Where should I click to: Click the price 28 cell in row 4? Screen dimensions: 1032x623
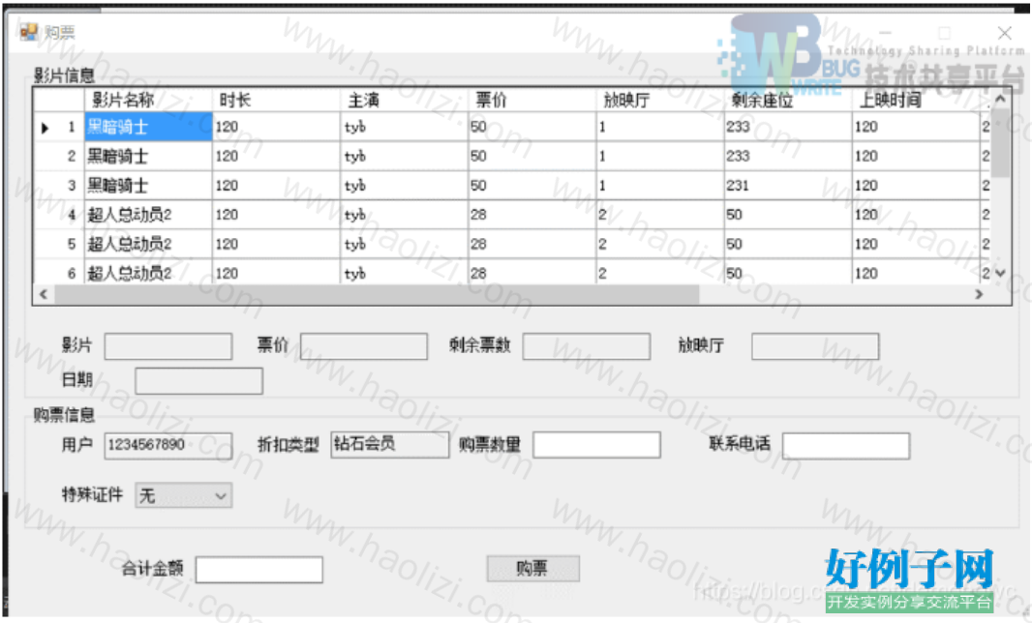531,215
